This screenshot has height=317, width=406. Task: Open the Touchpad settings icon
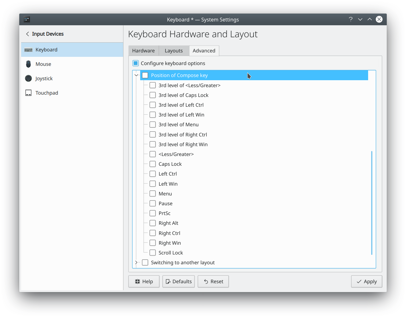point(28,93)
